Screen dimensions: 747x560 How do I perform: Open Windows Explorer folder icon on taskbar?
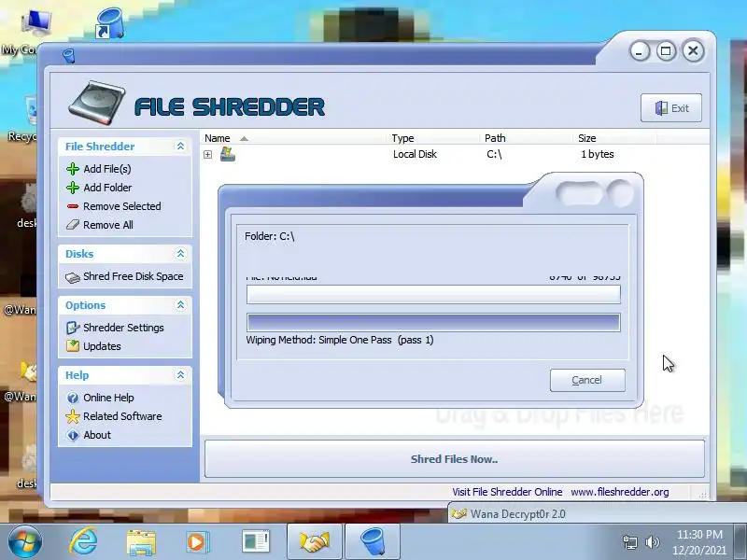point(141,542)
